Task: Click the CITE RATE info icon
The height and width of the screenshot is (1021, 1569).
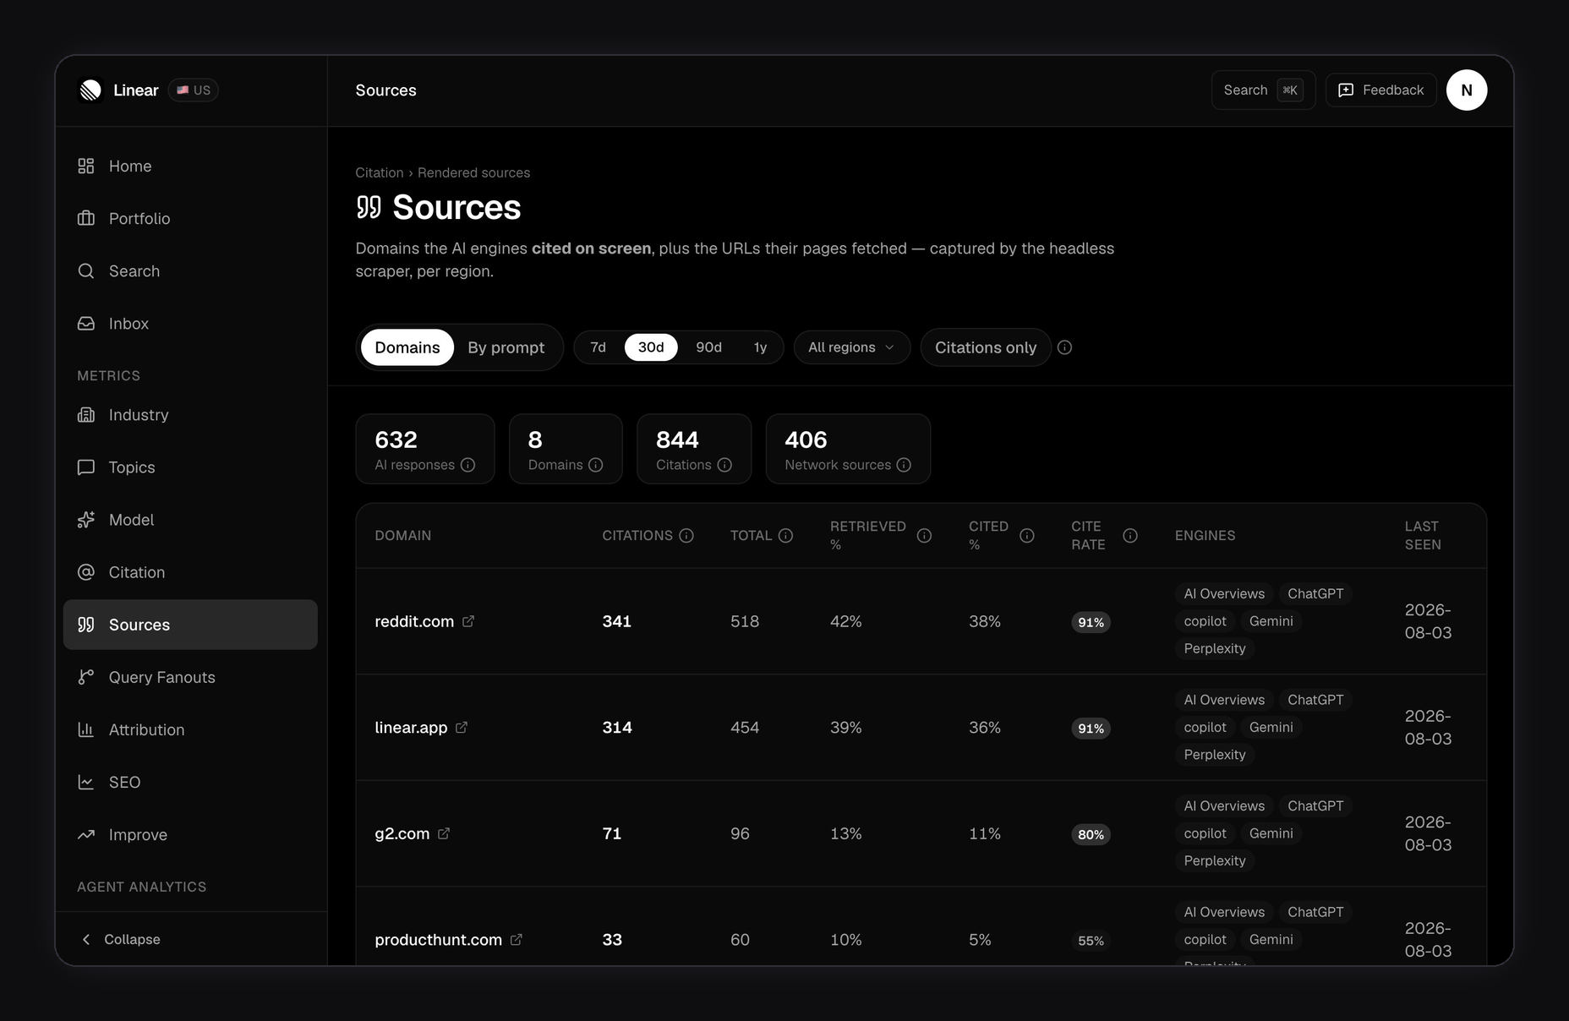Action: (1130, 535)
